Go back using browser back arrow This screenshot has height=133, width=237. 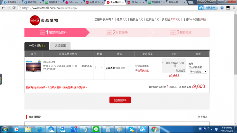point(3,8)
